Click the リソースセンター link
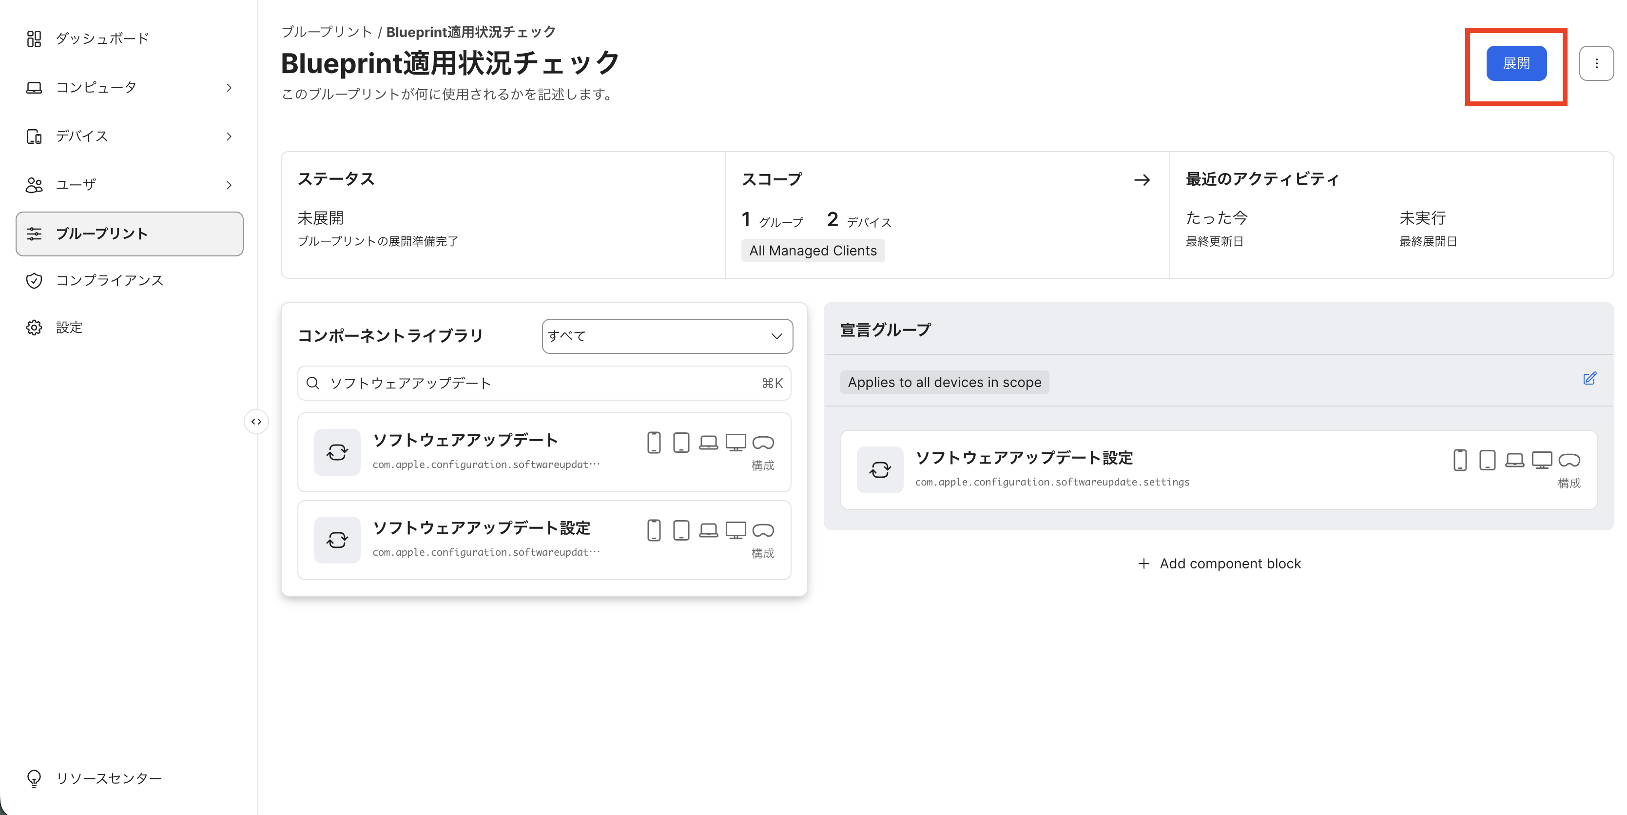The image size is (1627, 815). coord(109,778)
